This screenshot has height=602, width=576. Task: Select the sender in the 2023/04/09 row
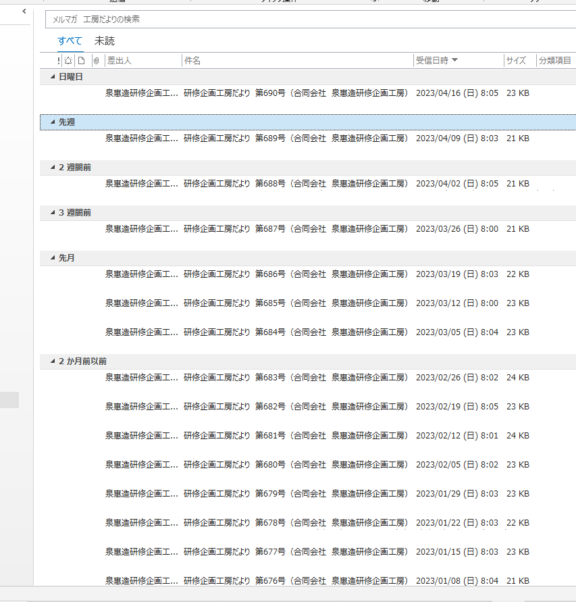click(142, 139)
